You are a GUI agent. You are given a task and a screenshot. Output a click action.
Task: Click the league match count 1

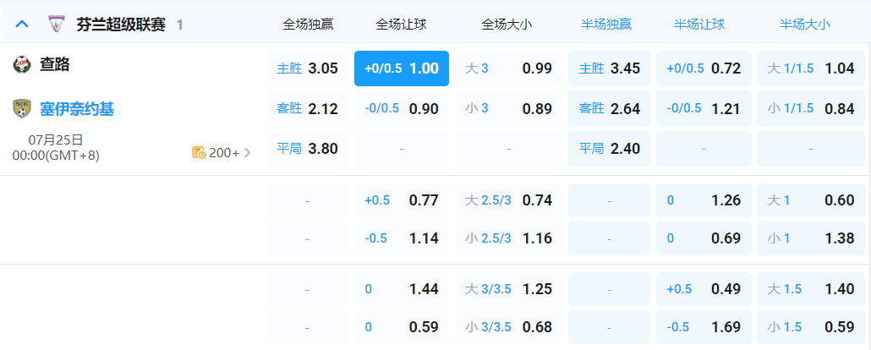pyautogui.click(x=179, y=25)
